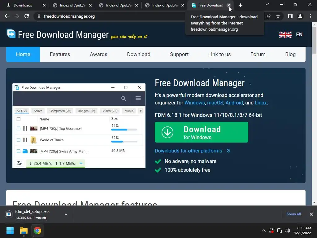Click pause icon on Top Gear.mp4 row
Image resolution: width=317 pixels, height=238 pixels.
click(25, 128)
